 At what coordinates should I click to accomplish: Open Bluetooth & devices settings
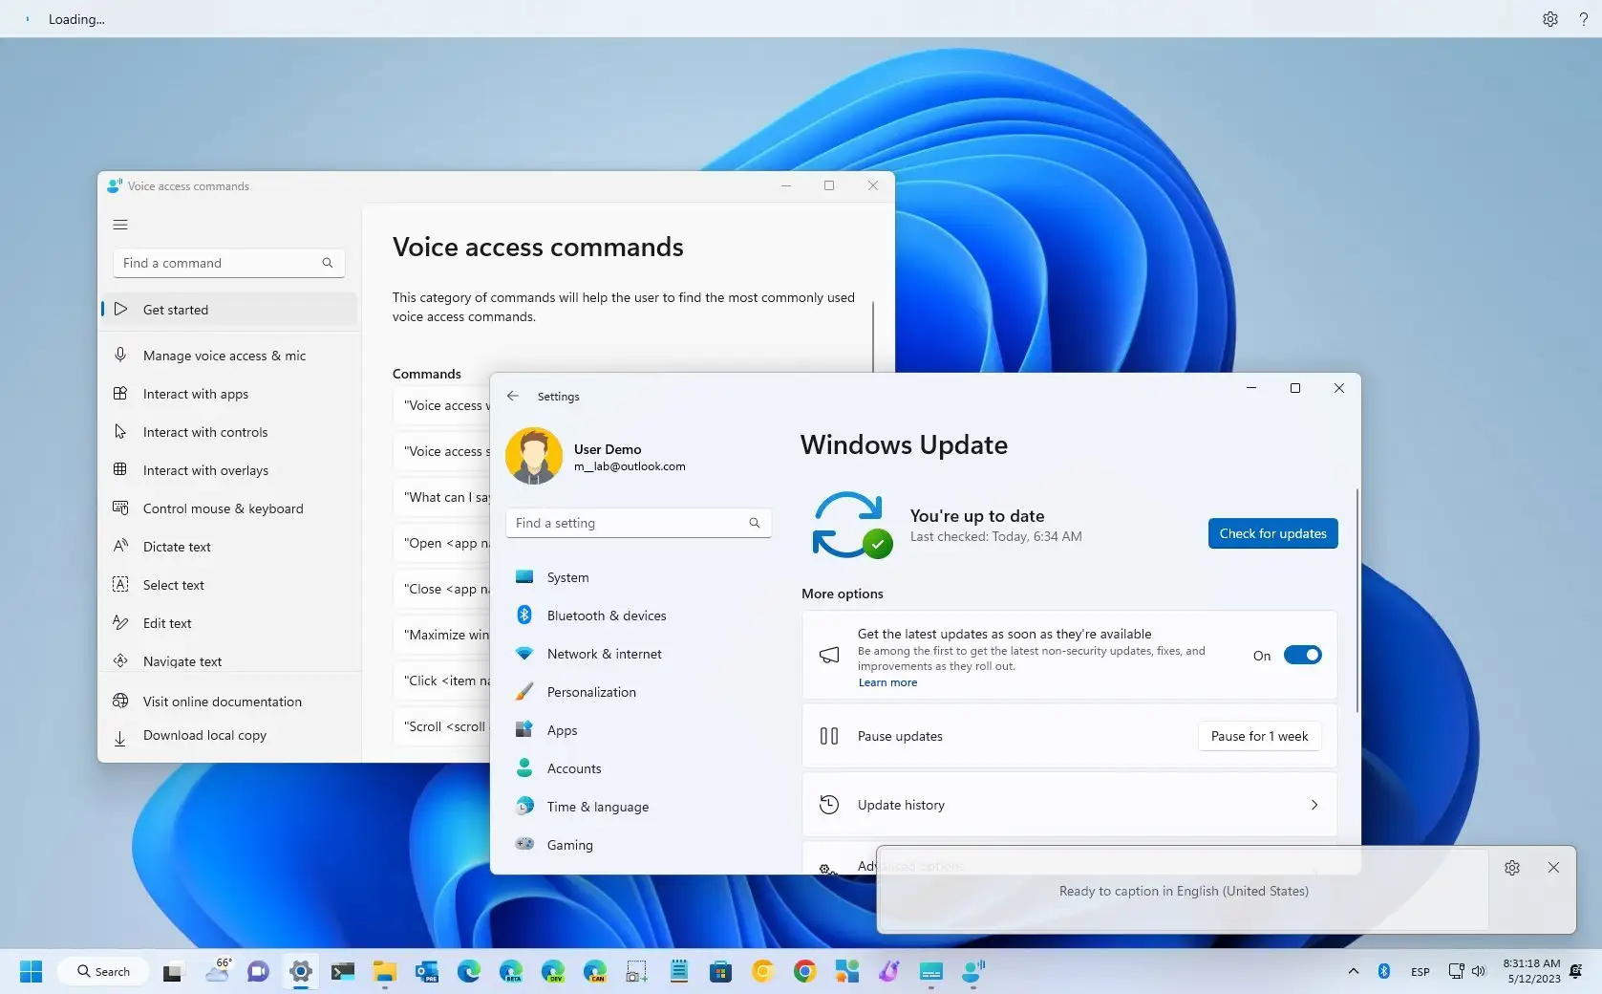[638, 616]
